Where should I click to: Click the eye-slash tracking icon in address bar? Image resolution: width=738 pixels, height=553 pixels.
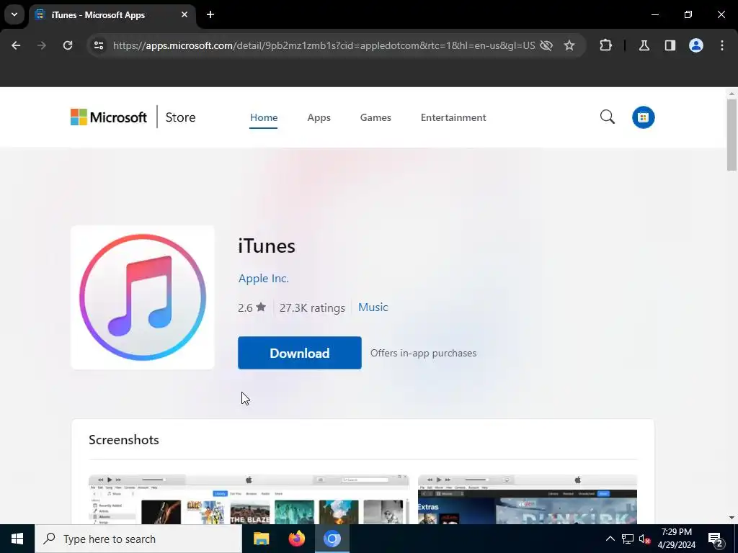(546, 45)
